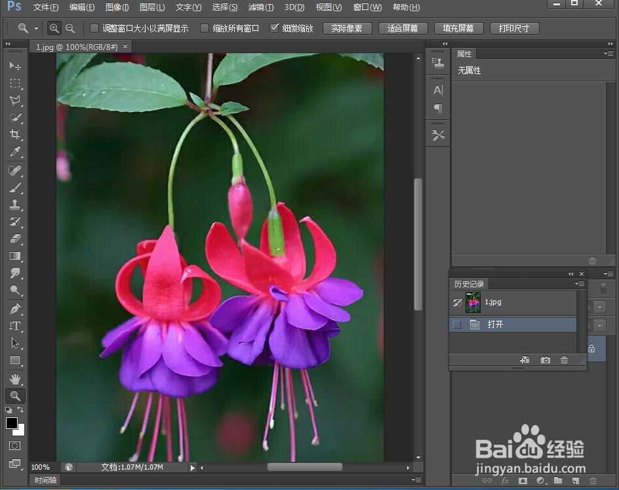619x490 pixels.
Task: Uncheck the scrubby zoom checkbox
Action: pyautogui.click(x=274, y=28)
